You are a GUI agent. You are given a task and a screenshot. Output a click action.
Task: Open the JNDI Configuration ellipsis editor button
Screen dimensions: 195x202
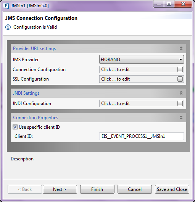[180, 103]
